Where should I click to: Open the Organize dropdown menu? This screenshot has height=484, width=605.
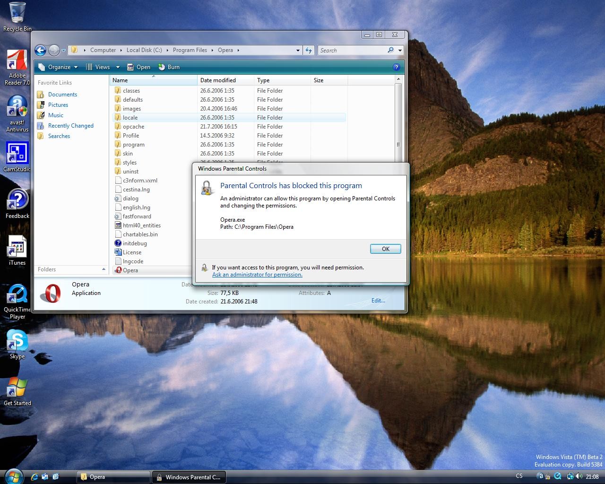click(x=58, y=67)
